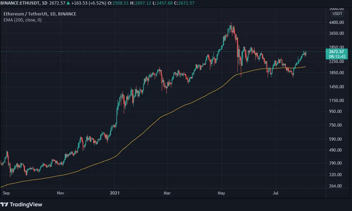Click the May label on time axis
The image size is (352, 211).
pyautogui.click(x=221, y=193)
